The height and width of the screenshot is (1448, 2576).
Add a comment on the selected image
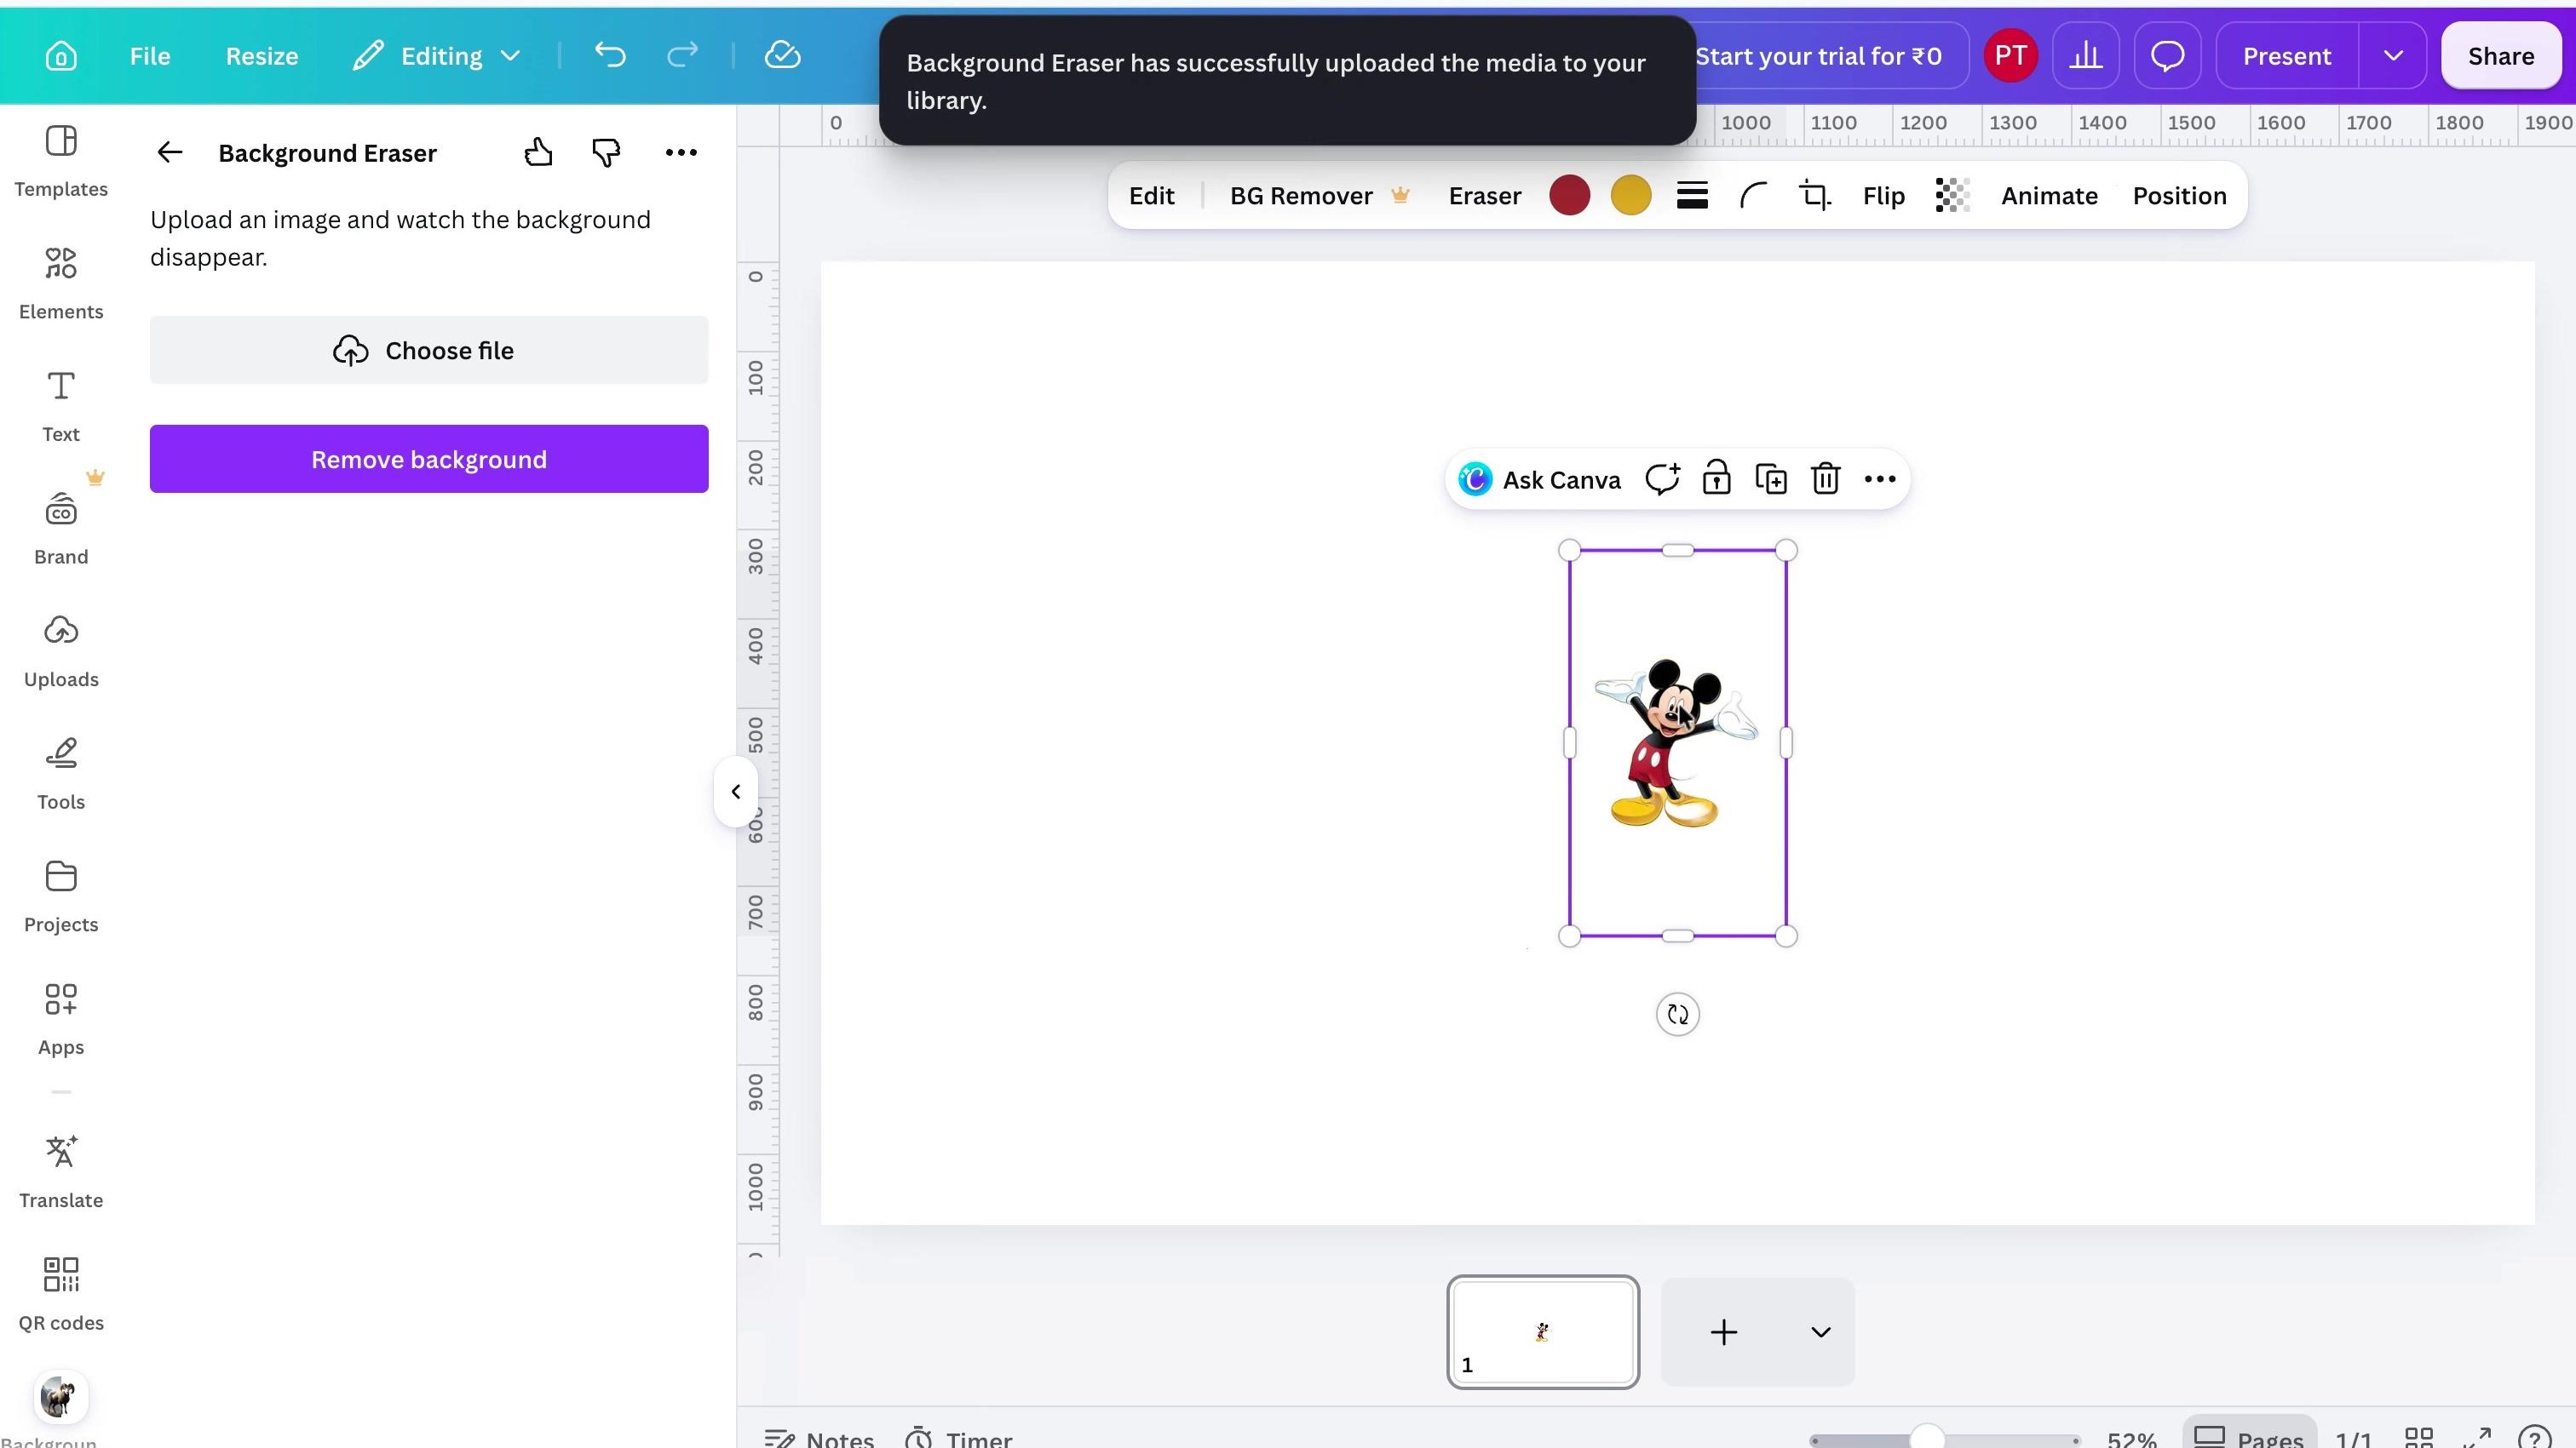tap(1662, 479)
